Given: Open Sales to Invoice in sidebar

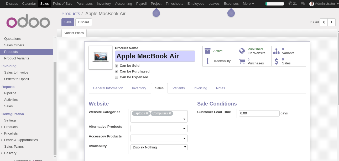Looking at the screenshot, I should coord(16,73).
